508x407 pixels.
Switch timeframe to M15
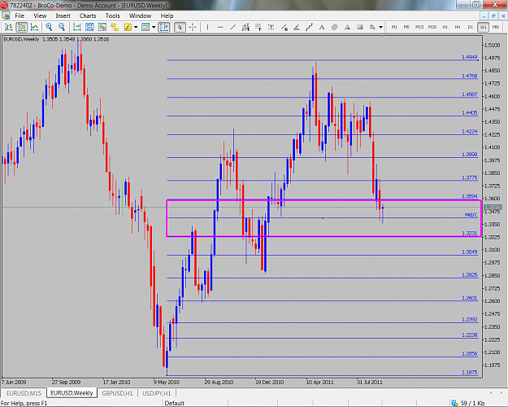coord(419,27)
